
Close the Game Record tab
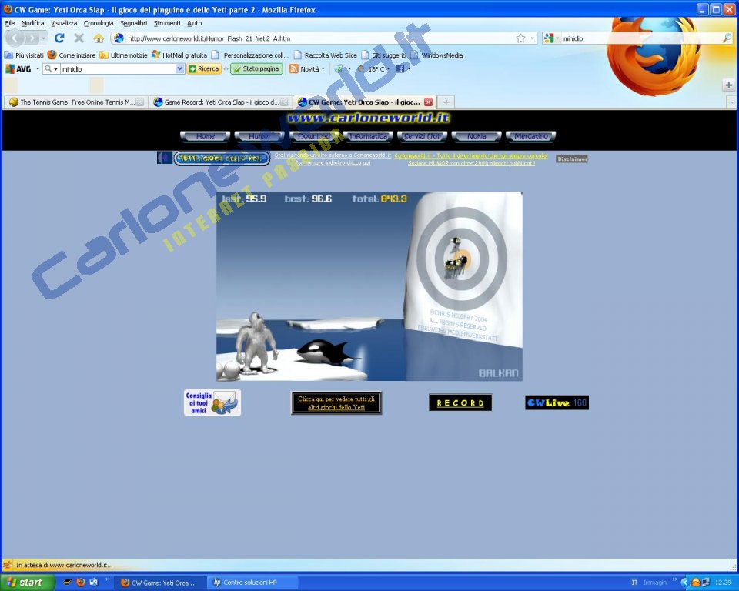pyautogui.click(x=284, y=102)
